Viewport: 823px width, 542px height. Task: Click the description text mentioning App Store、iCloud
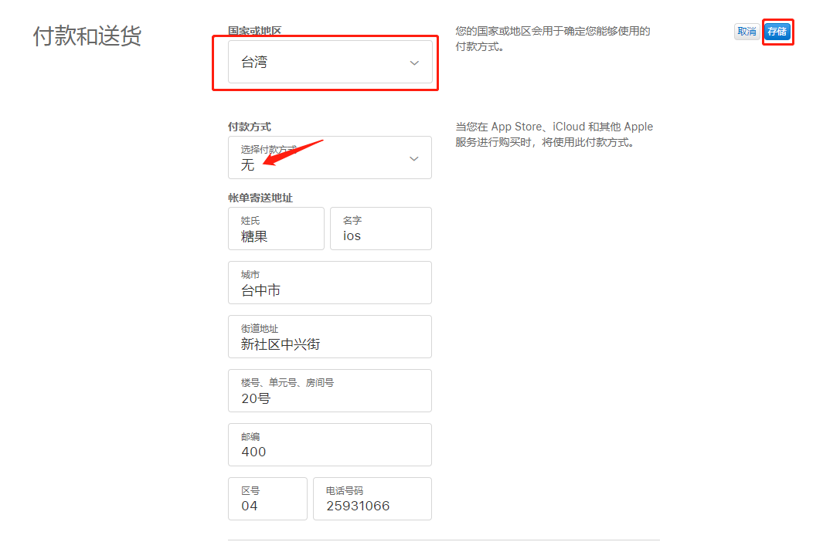coord(554,134)
